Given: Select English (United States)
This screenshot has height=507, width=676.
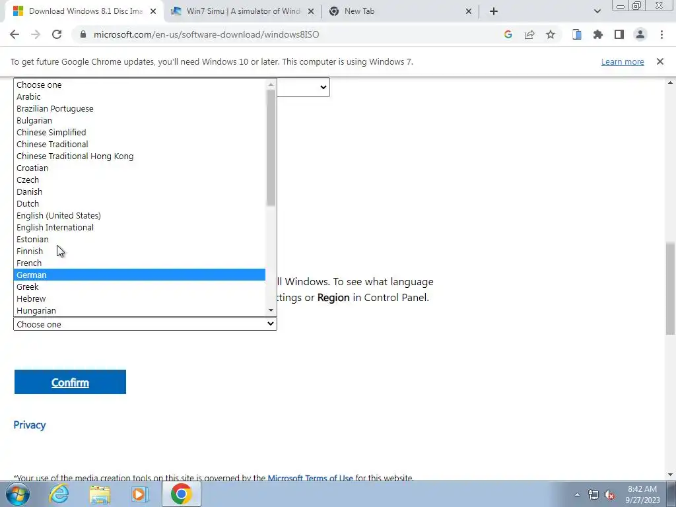Looking at the screenshot, I should point(139,215).
